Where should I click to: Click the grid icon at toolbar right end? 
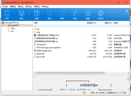point(127,11)
